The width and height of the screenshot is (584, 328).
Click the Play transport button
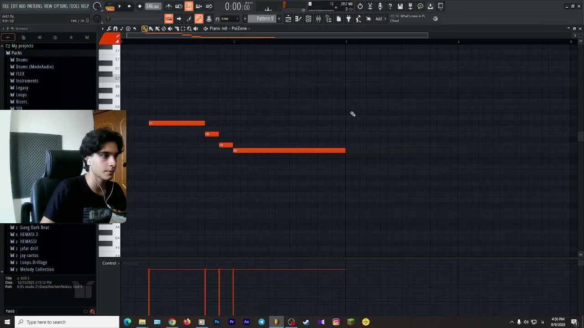(120, 6)
